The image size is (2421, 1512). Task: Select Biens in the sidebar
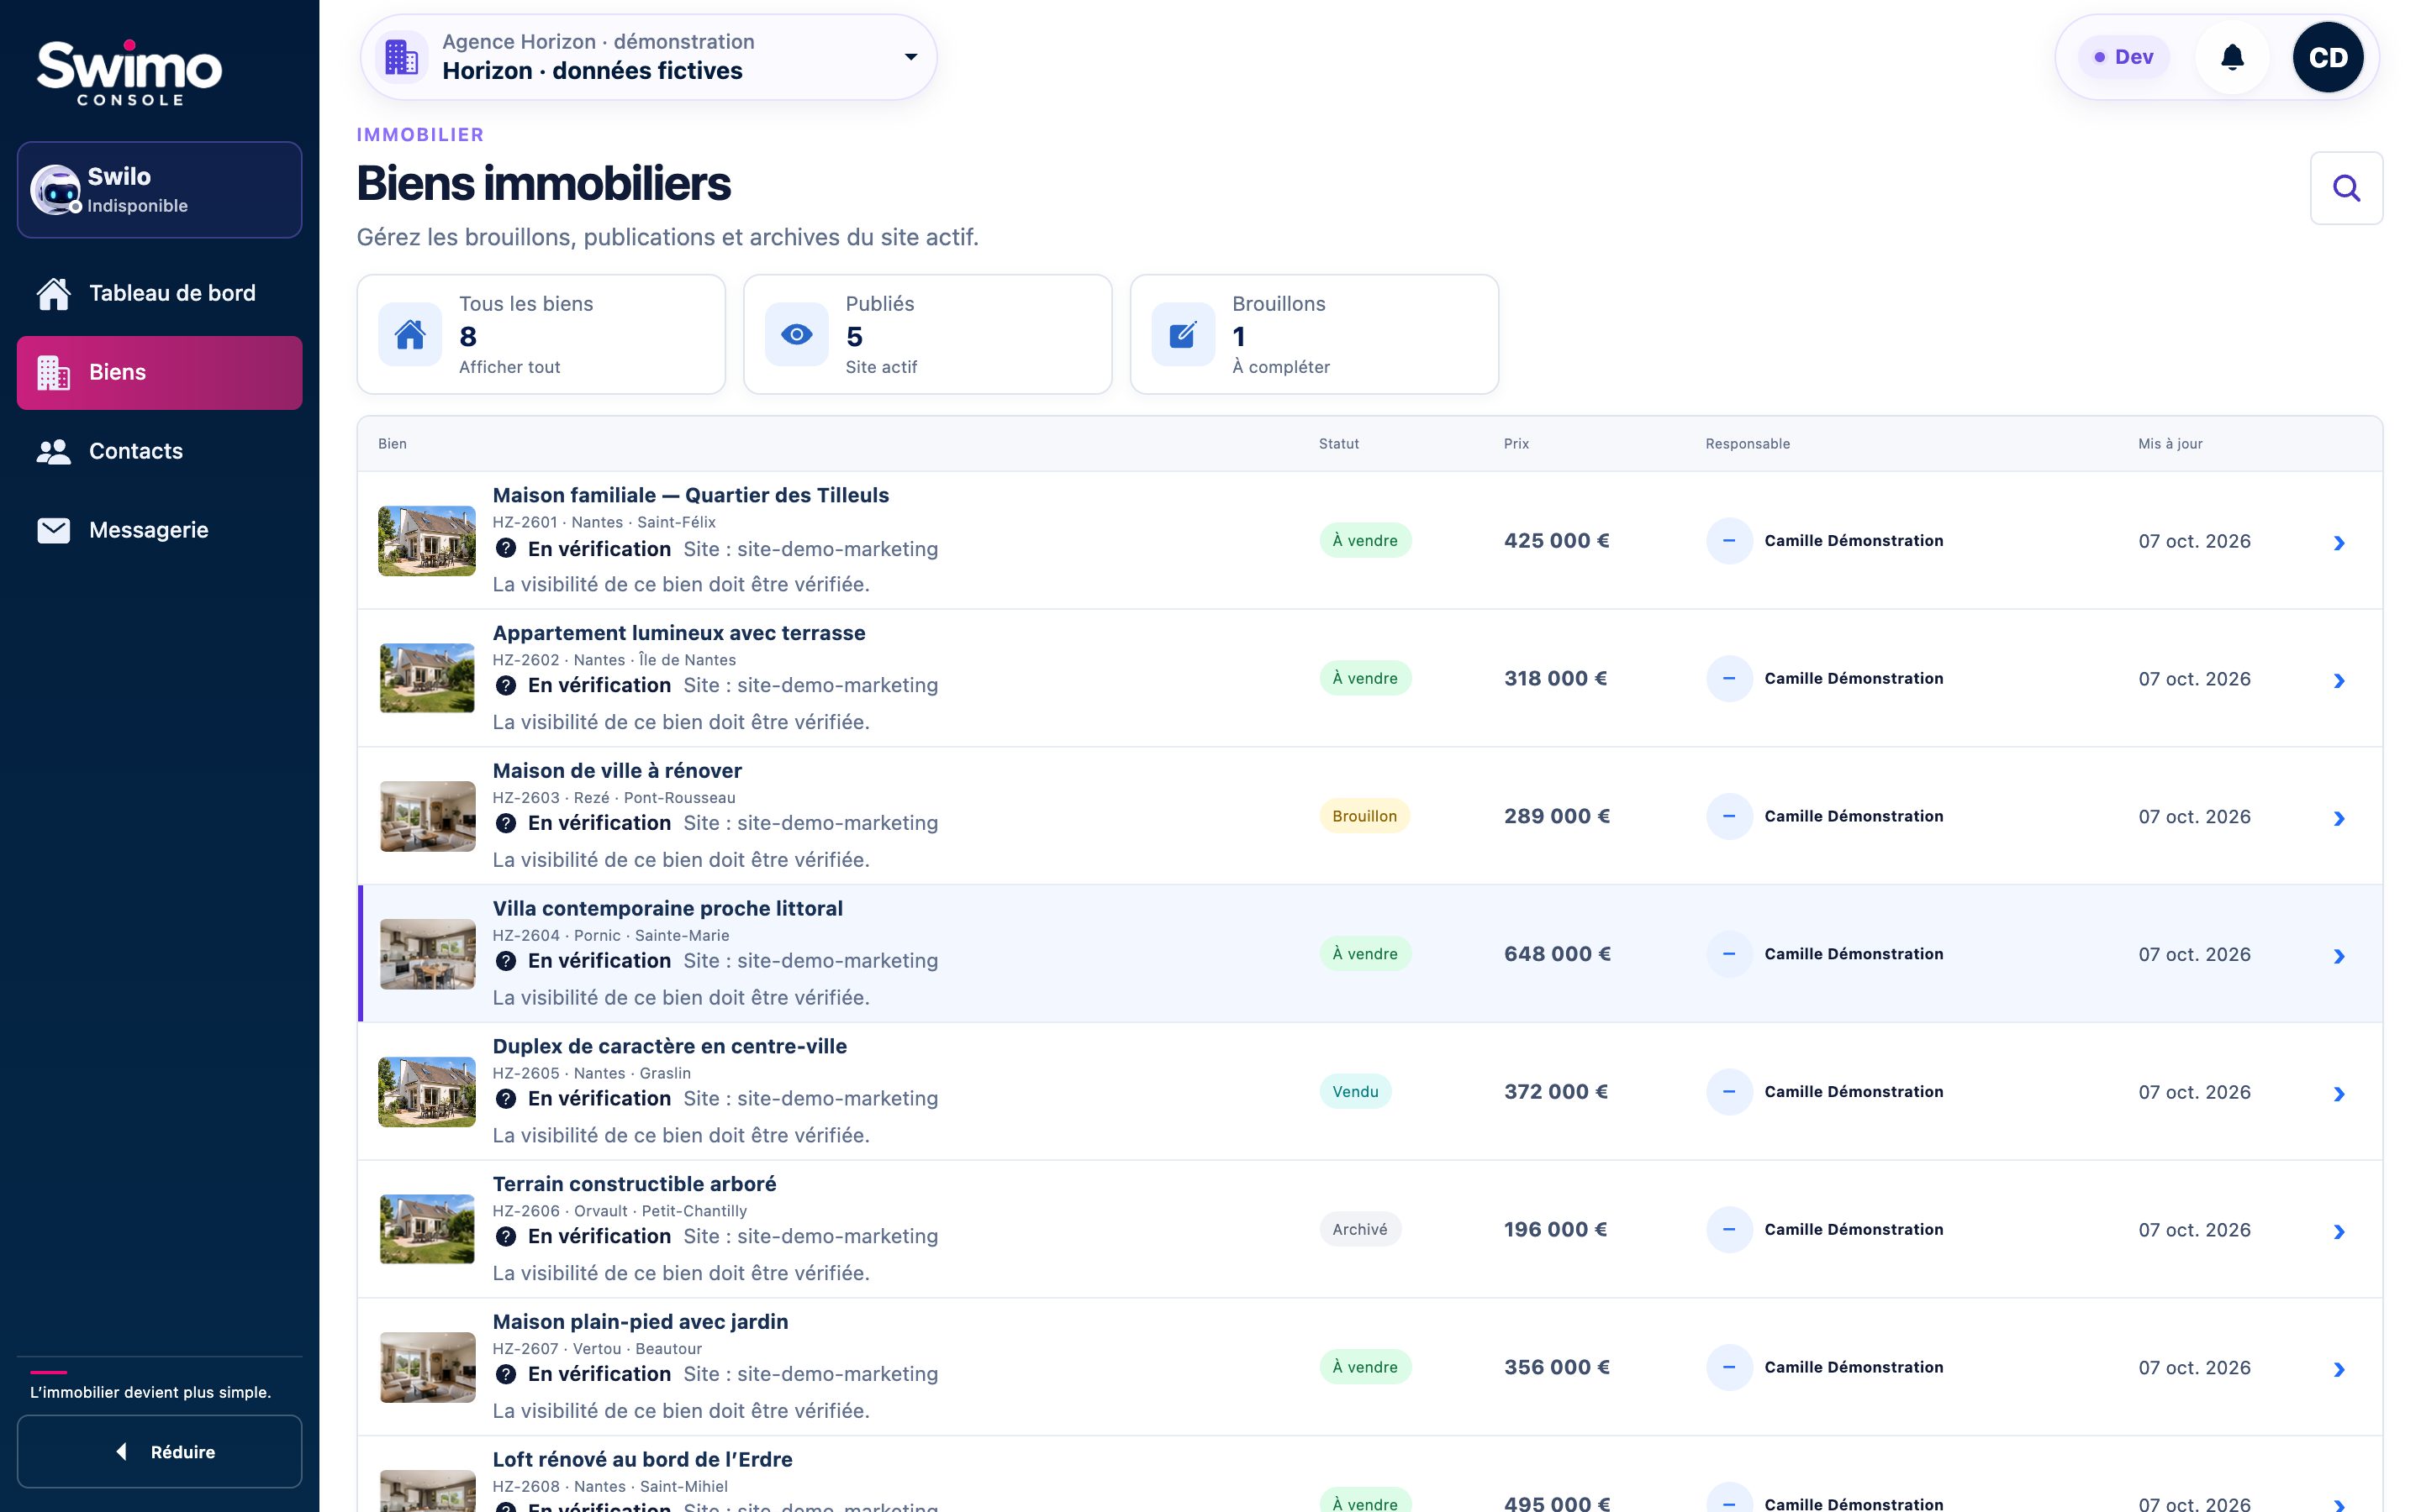click(159, 372)
